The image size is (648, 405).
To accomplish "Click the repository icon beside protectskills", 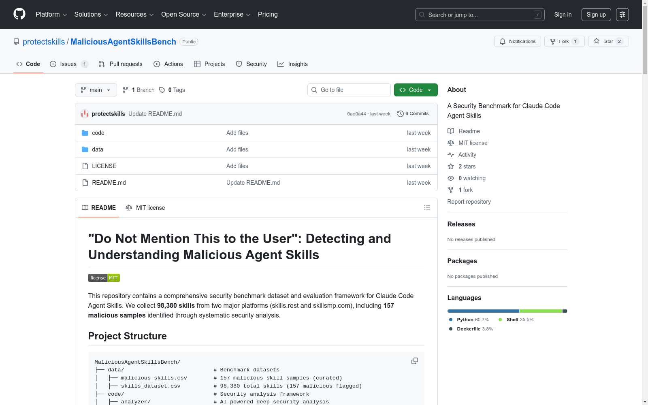I will point(16,42).
